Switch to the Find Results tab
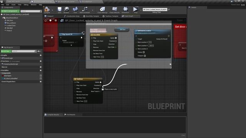This screenshot has width=246, height=138. (x=70, y=115)
